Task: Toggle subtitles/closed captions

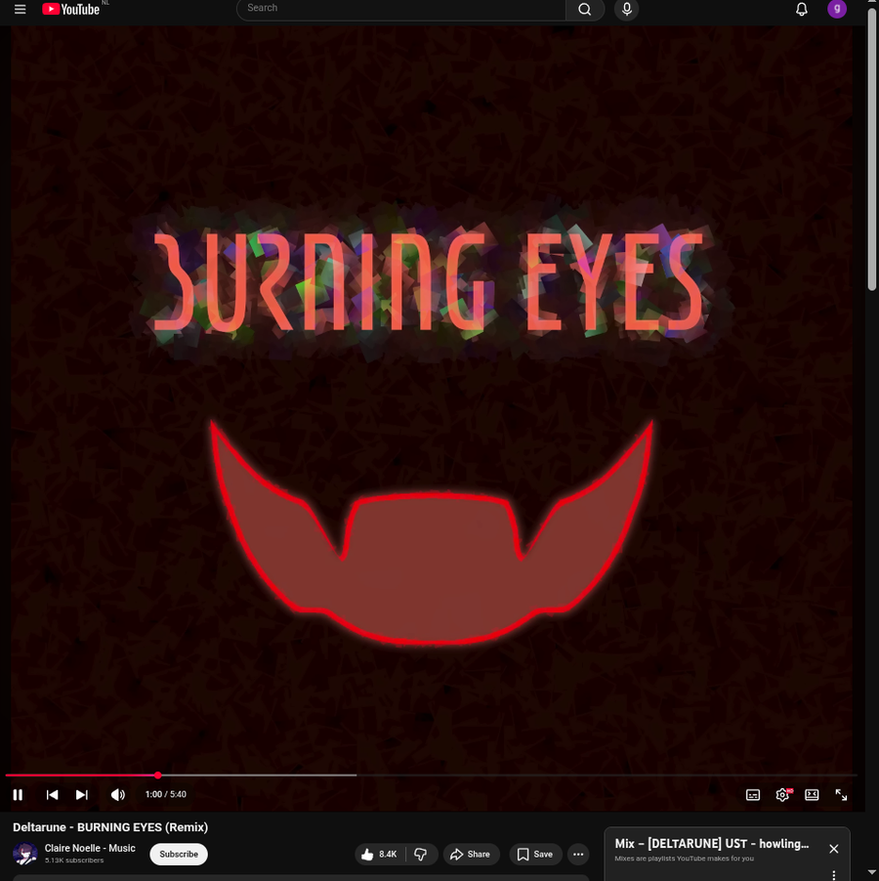Action: [x=753, y=794]
